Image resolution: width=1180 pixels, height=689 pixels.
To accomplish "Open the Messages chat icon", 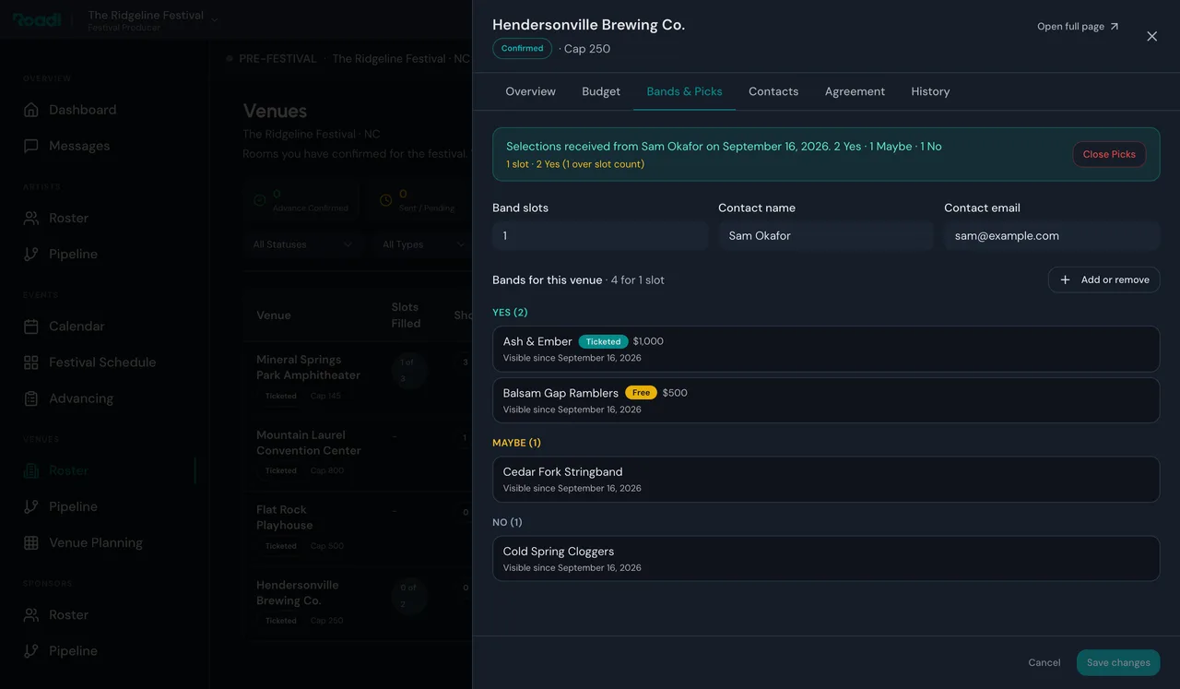I will pos(31,146).
